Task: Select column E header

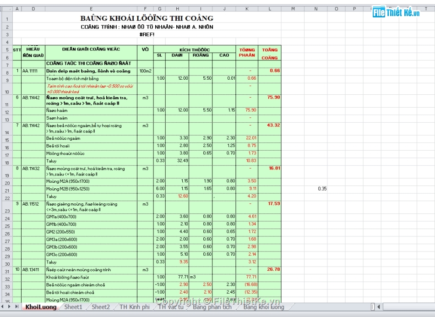Action: click(91, 9)
